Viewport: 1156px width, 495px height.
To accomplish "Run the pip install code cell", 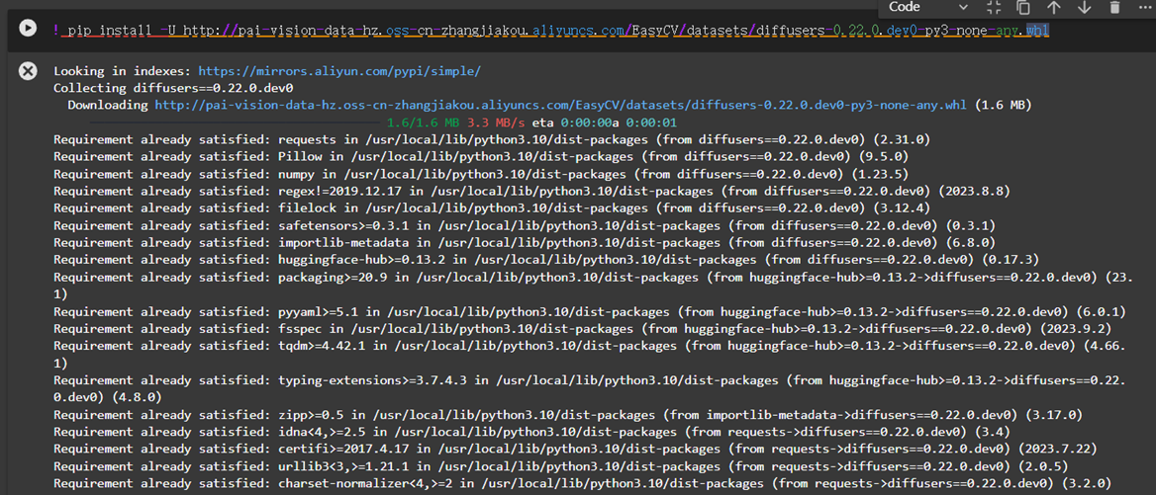I will tap(28, 28).
